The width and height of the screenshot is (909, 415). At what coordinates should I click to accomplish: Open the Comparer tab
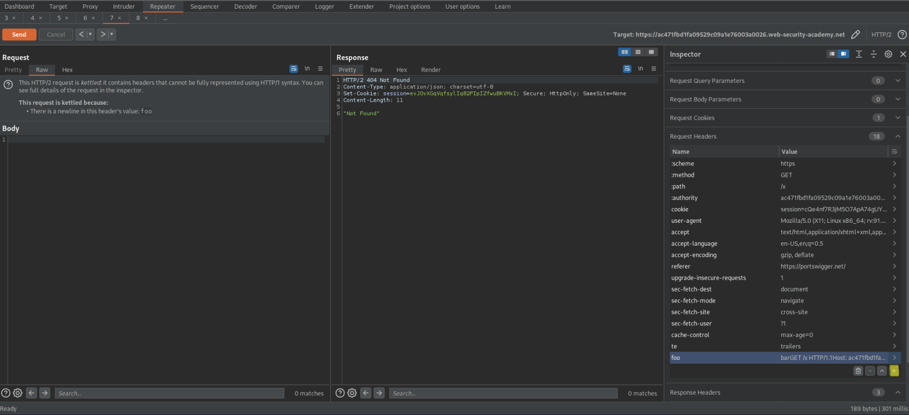click(286, 7)
